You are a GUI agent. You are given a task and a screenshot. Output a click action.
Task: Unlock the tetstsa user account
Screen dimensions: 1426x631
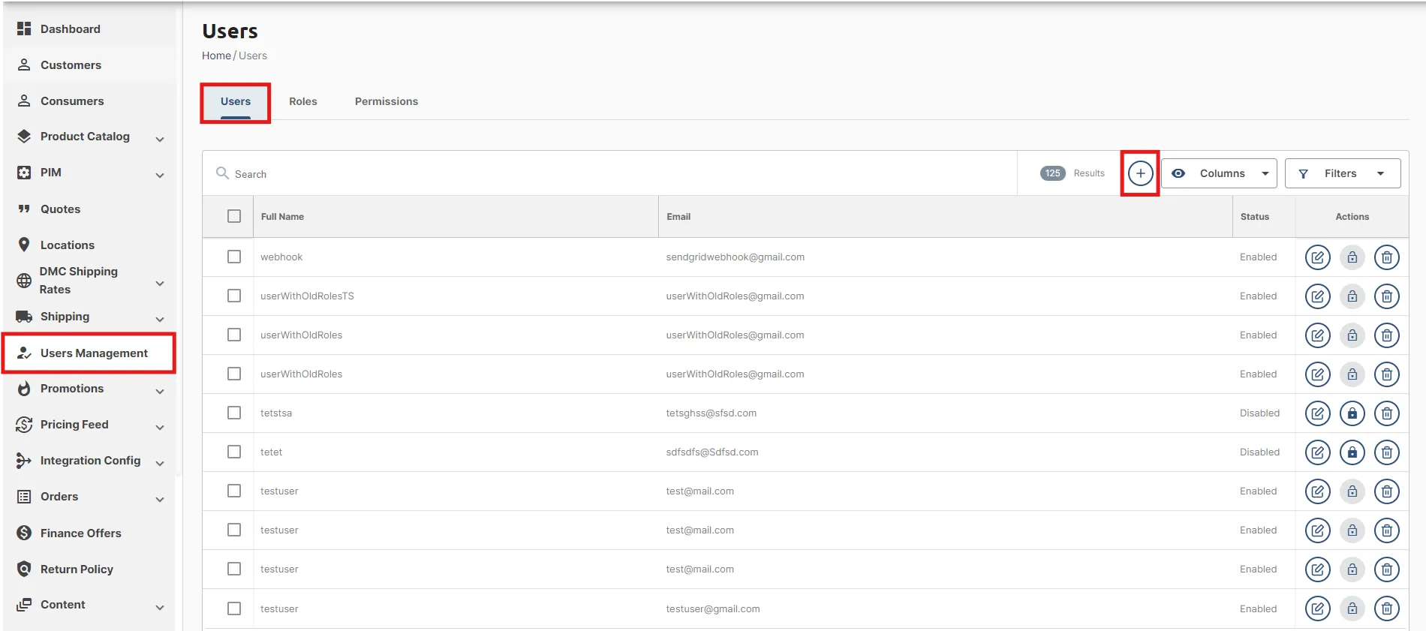[x=1352, y=413]
